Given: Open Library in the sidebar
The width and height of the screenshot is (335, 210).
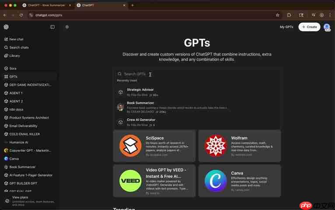Looking at the screenshot, I should pos(12,56).
